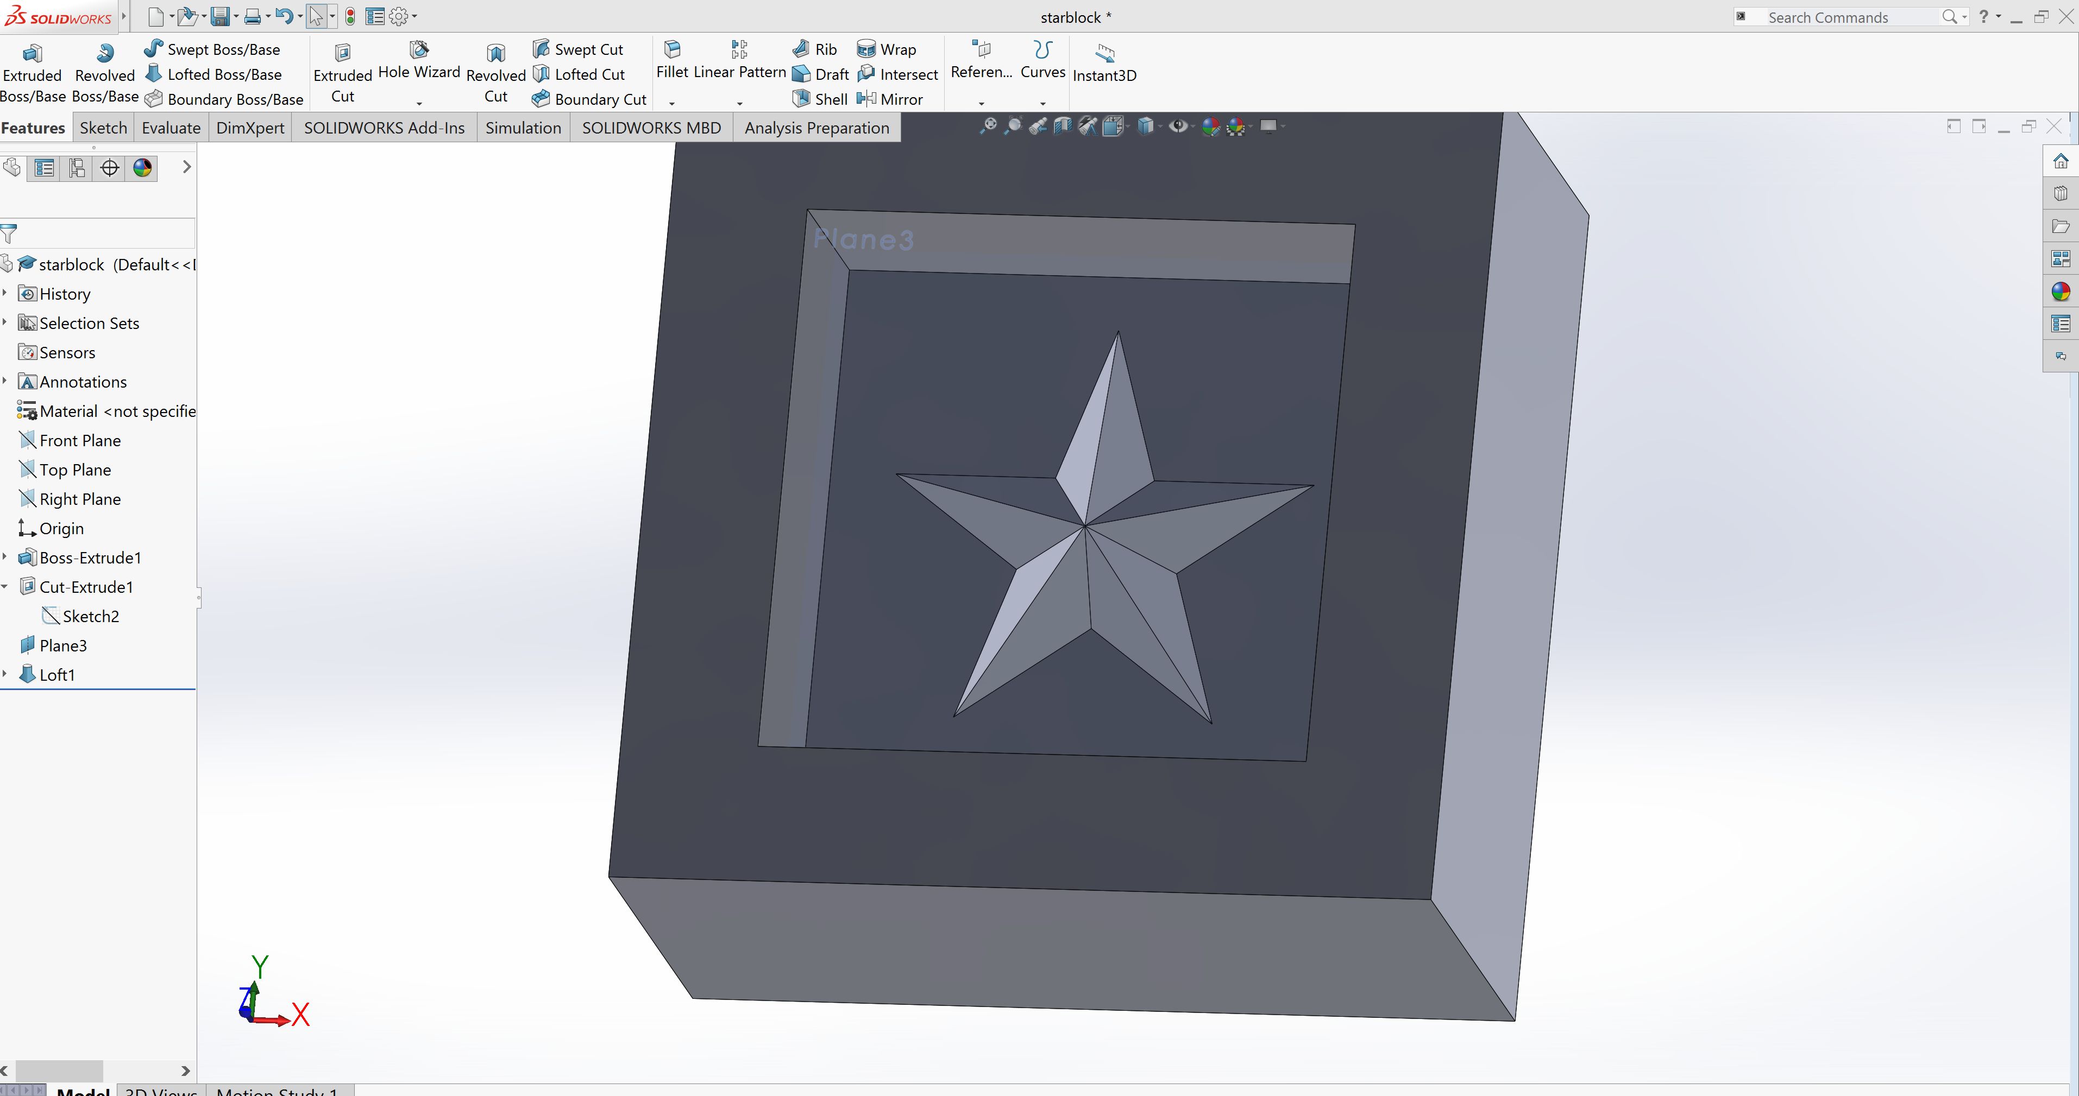
Task: Open the Sketch tab
Action: coord(103,128)
